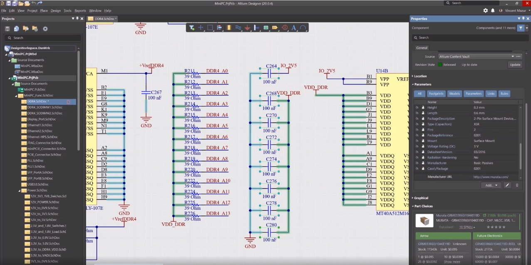The image size is (531, 265).
Task: Toggle visibility eye for Pins parameter
Action: tap(417, 129)
